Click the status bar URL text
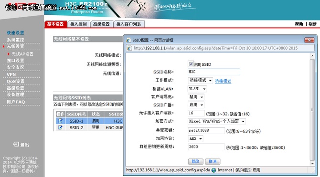320x177 pixels. coord(168,170)
